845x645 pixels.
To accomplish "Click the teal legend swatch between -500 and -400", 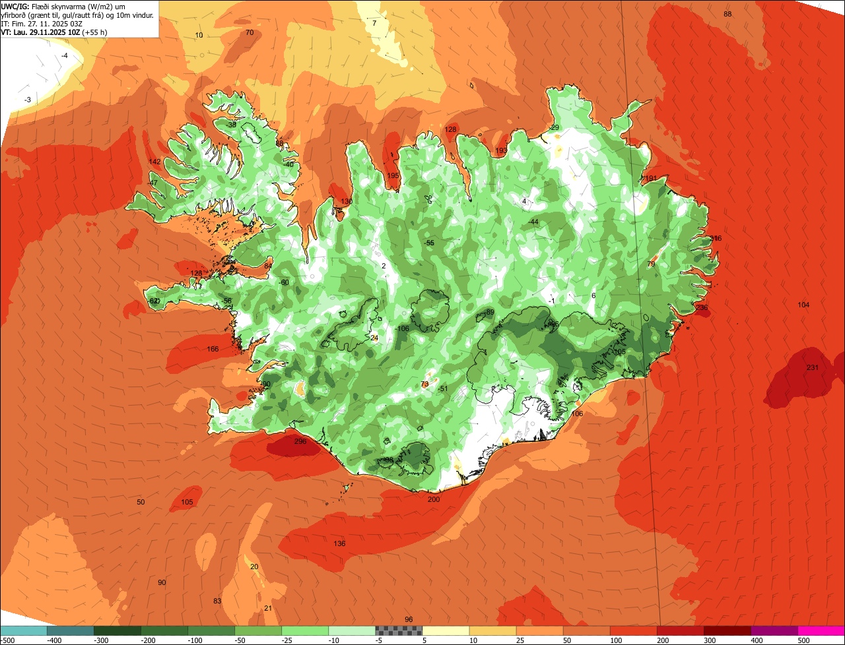I will (x=24, y=630).
